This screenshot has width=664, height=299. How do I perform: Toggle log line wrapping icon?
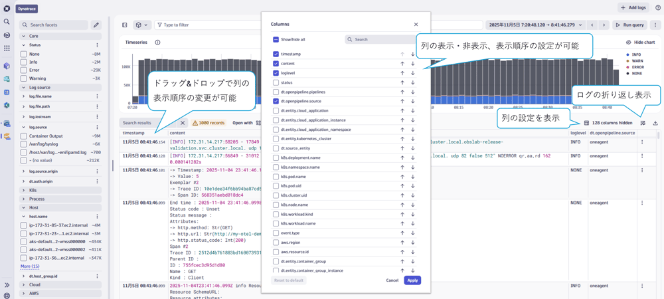coord(643,123)
